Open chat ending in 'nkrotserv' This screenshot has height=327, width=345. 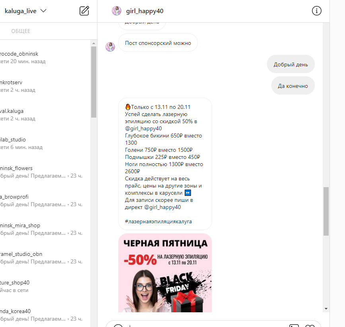(x=45, y=86)
